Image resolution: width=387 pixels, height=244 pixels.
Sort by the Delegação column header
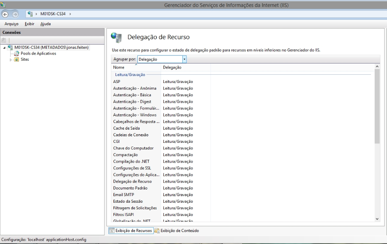[x=186, y=67]
